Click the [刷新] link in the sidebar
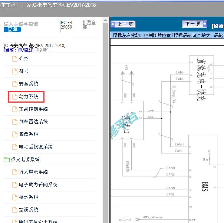 [x=43, y=50]
